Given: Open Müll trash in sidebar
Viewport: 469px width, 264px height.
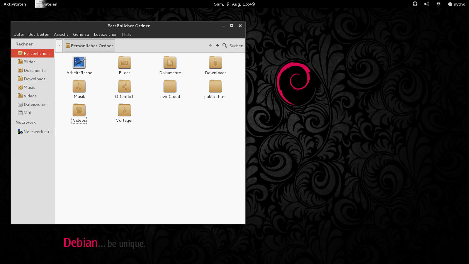Looking at the screenshot, I should (x=33, y=113).
